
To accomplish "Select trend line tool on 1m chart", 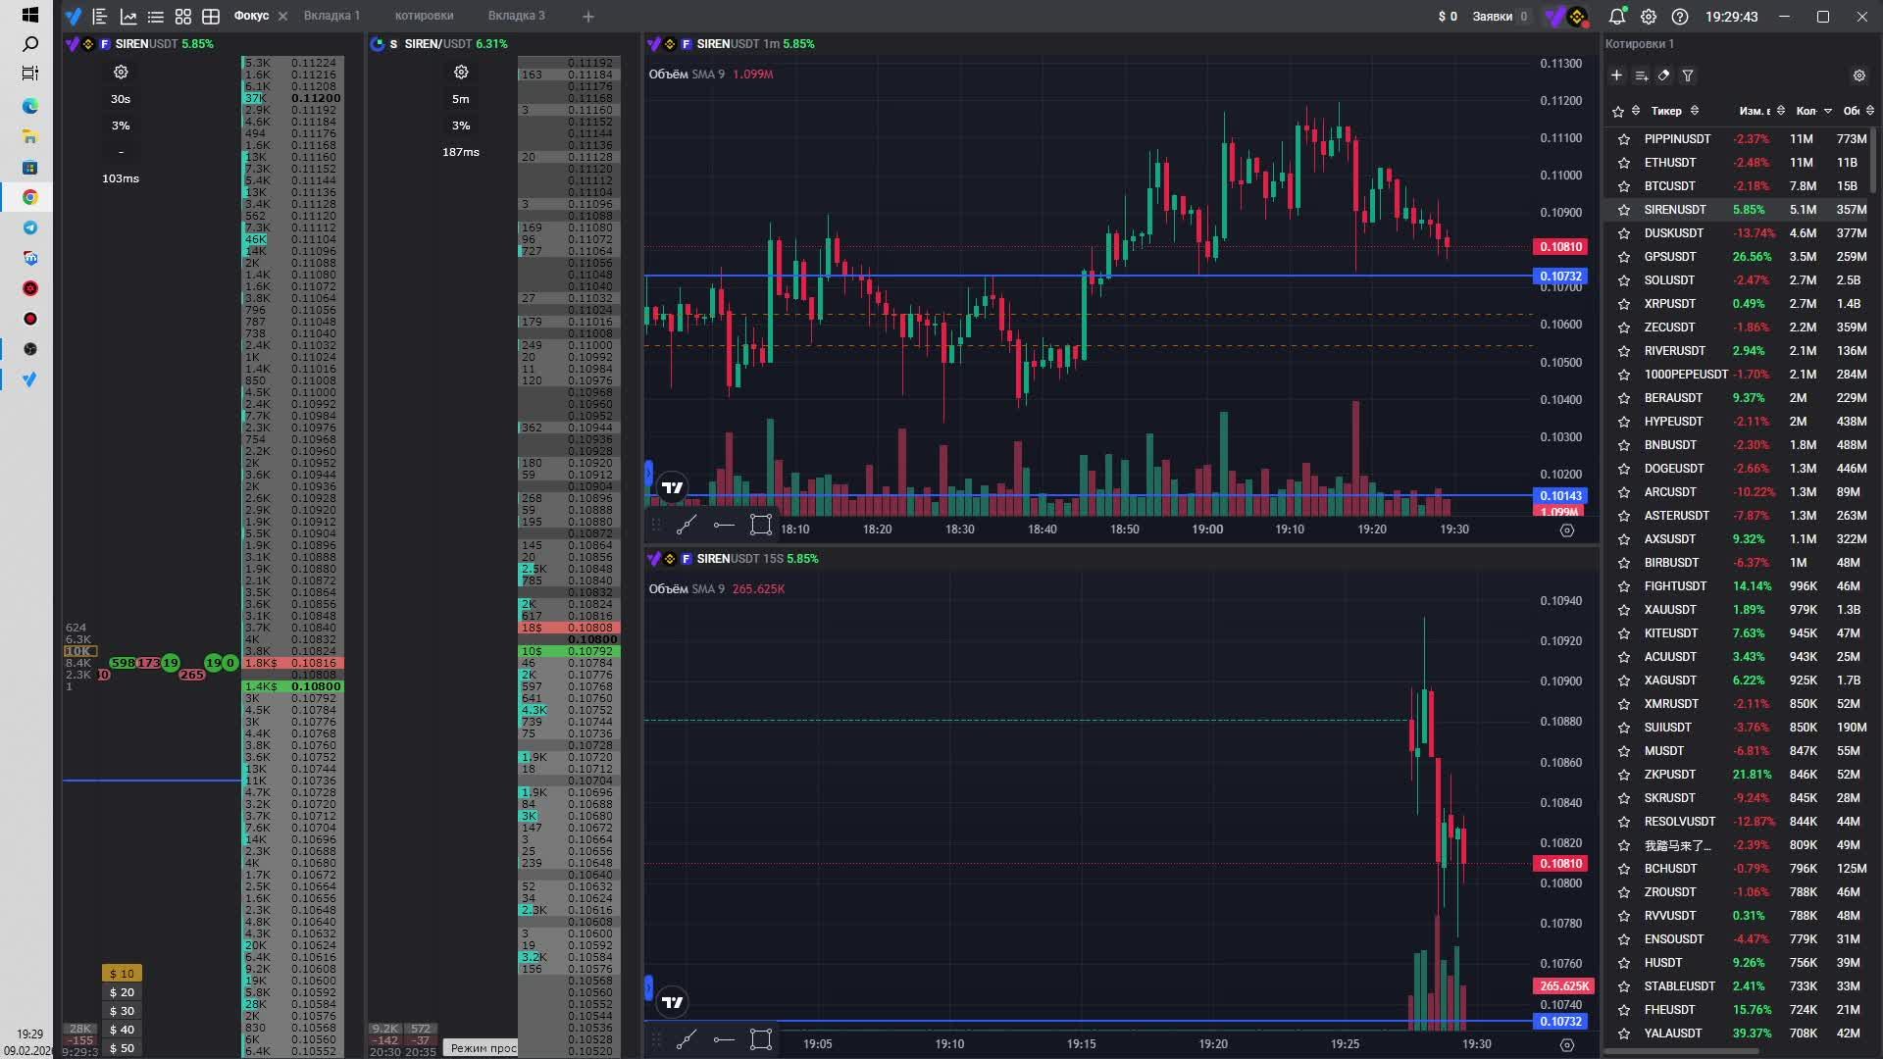I will [x=687, y=525].
